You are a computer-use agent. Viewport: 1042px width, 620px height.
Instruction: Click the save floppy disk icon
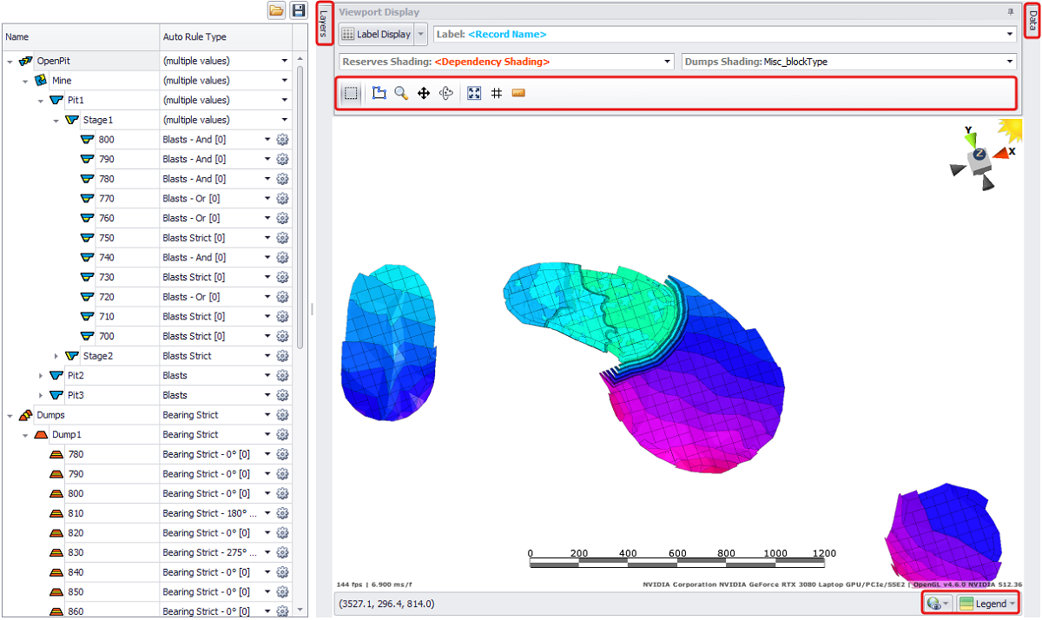tap(299, 10)
